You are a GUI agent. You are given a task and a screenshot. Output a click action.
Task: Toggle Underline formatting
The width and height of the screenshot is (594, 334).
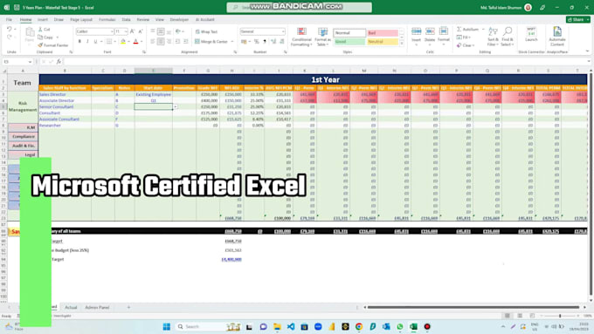(x=95, y=41)
